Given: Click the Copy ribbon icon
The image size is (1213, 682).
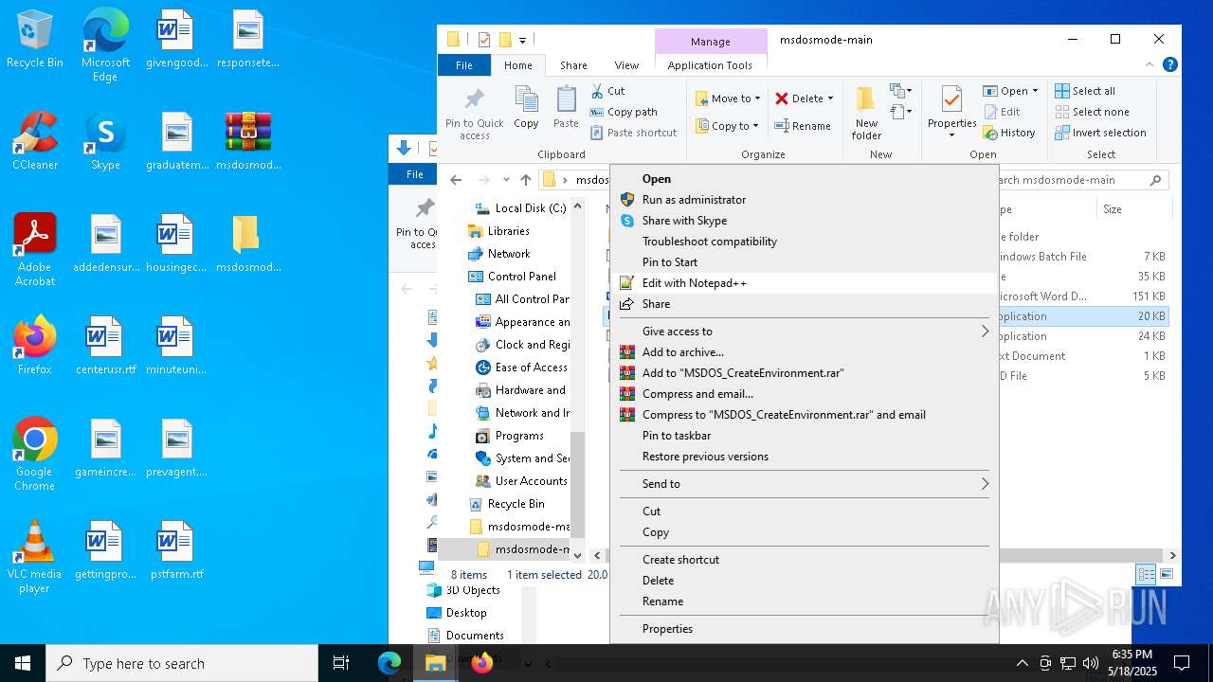Looking at the screenshot, I should click(526, 107).
